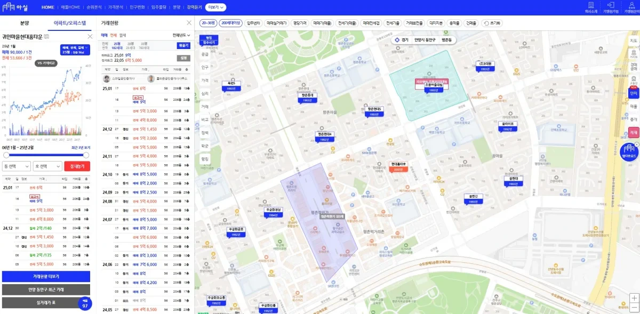Open the 회사소개 building icon
640x314 pixels.
590,5
